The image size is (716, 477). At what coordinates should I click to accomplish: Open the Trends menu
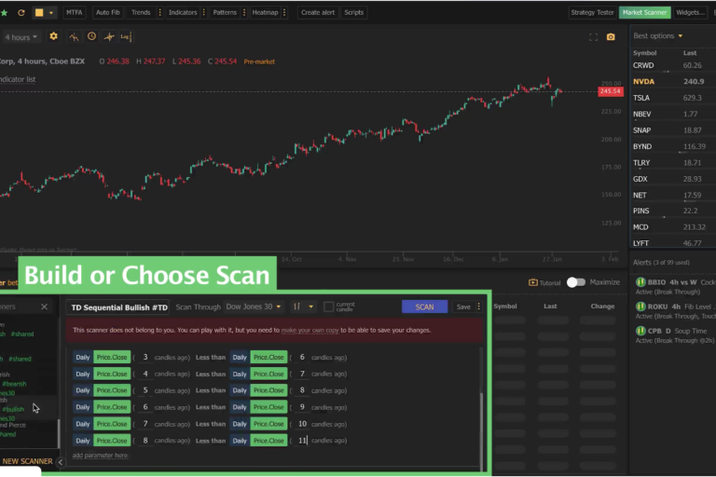point(141,13)
